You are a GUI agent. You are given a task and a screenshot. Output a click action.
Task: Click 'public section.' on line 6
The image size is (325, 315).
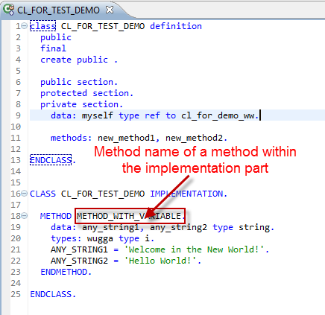(79, 82)
